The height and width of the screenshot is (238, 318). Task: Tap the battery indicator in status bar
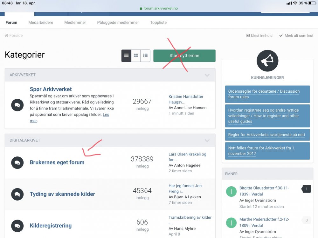click(x=312, y=3)
